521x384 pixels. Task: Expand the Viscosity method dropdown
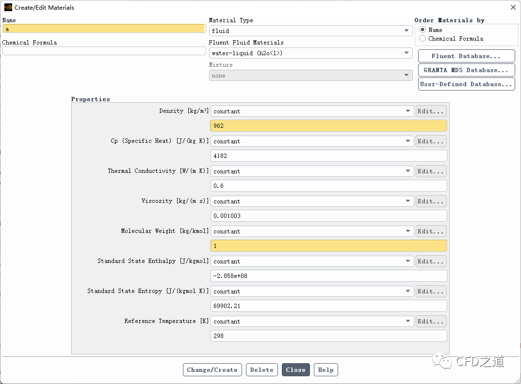pyautogui.click(x=312, y=201)
